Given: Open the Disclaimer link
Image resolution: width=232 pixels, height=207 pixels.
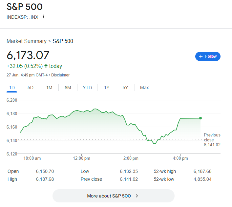Looking at the screenshot, I should point(60,75).
